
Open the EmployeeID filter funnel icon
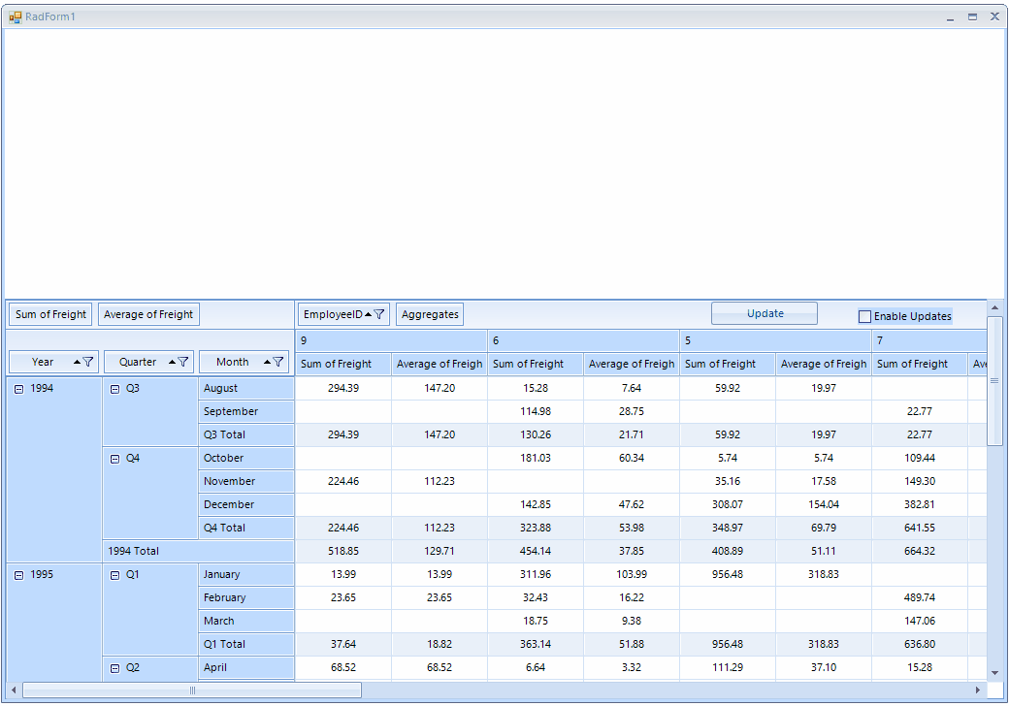click(x=380, y=314)
